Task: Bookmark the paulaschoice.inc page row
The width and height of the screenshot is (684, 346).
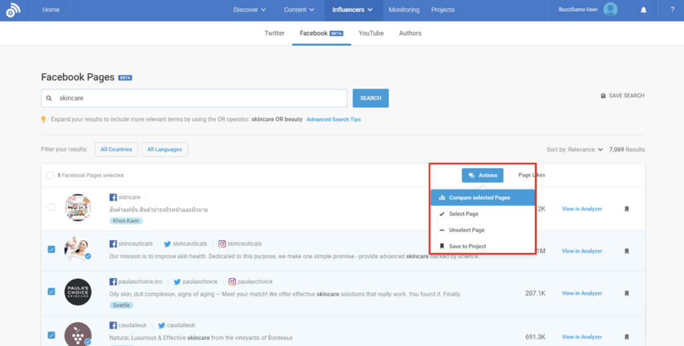Action: click(627, 293)
